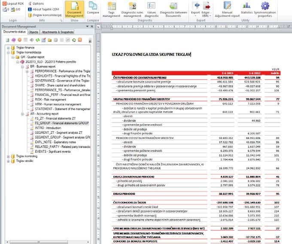Click the orange minus circle toolbar icon
Image resolution: width=292 pixels, height=244 pixels.
(x=20, y=40)
